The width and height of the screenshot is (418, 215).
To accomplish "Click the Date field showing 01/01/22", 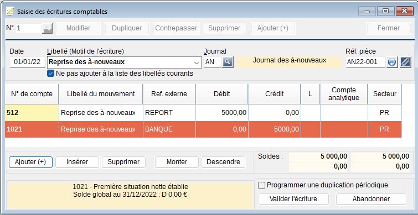I will pos(27,62).
